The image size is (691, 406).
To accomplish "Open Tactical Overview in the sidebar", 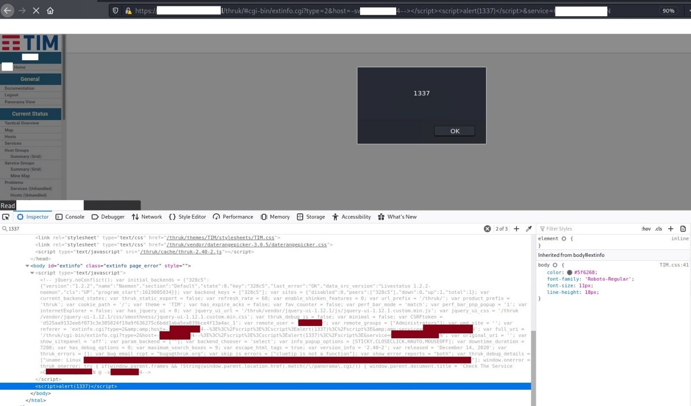I will click(22, 123).
